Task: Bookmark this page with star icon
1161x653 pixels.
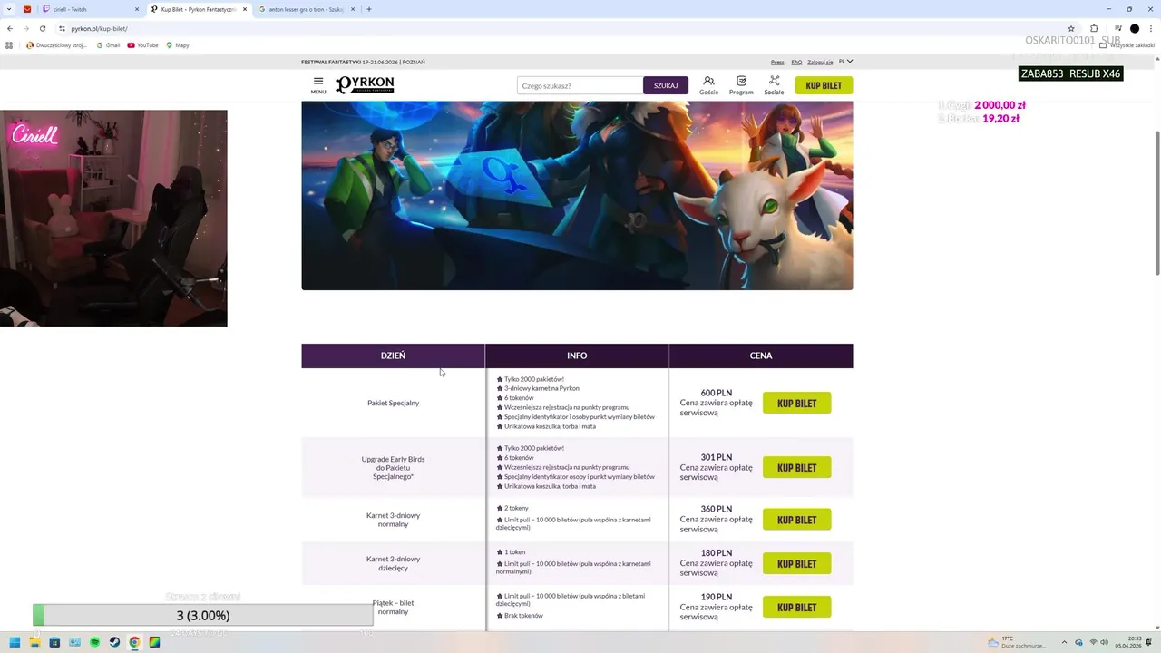Action: [x=1071, y=28]
